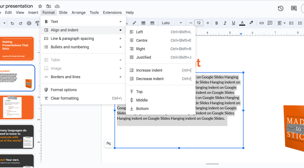Star the presentation
This screenshot has width=304, height=168.
tap(40, 6)
